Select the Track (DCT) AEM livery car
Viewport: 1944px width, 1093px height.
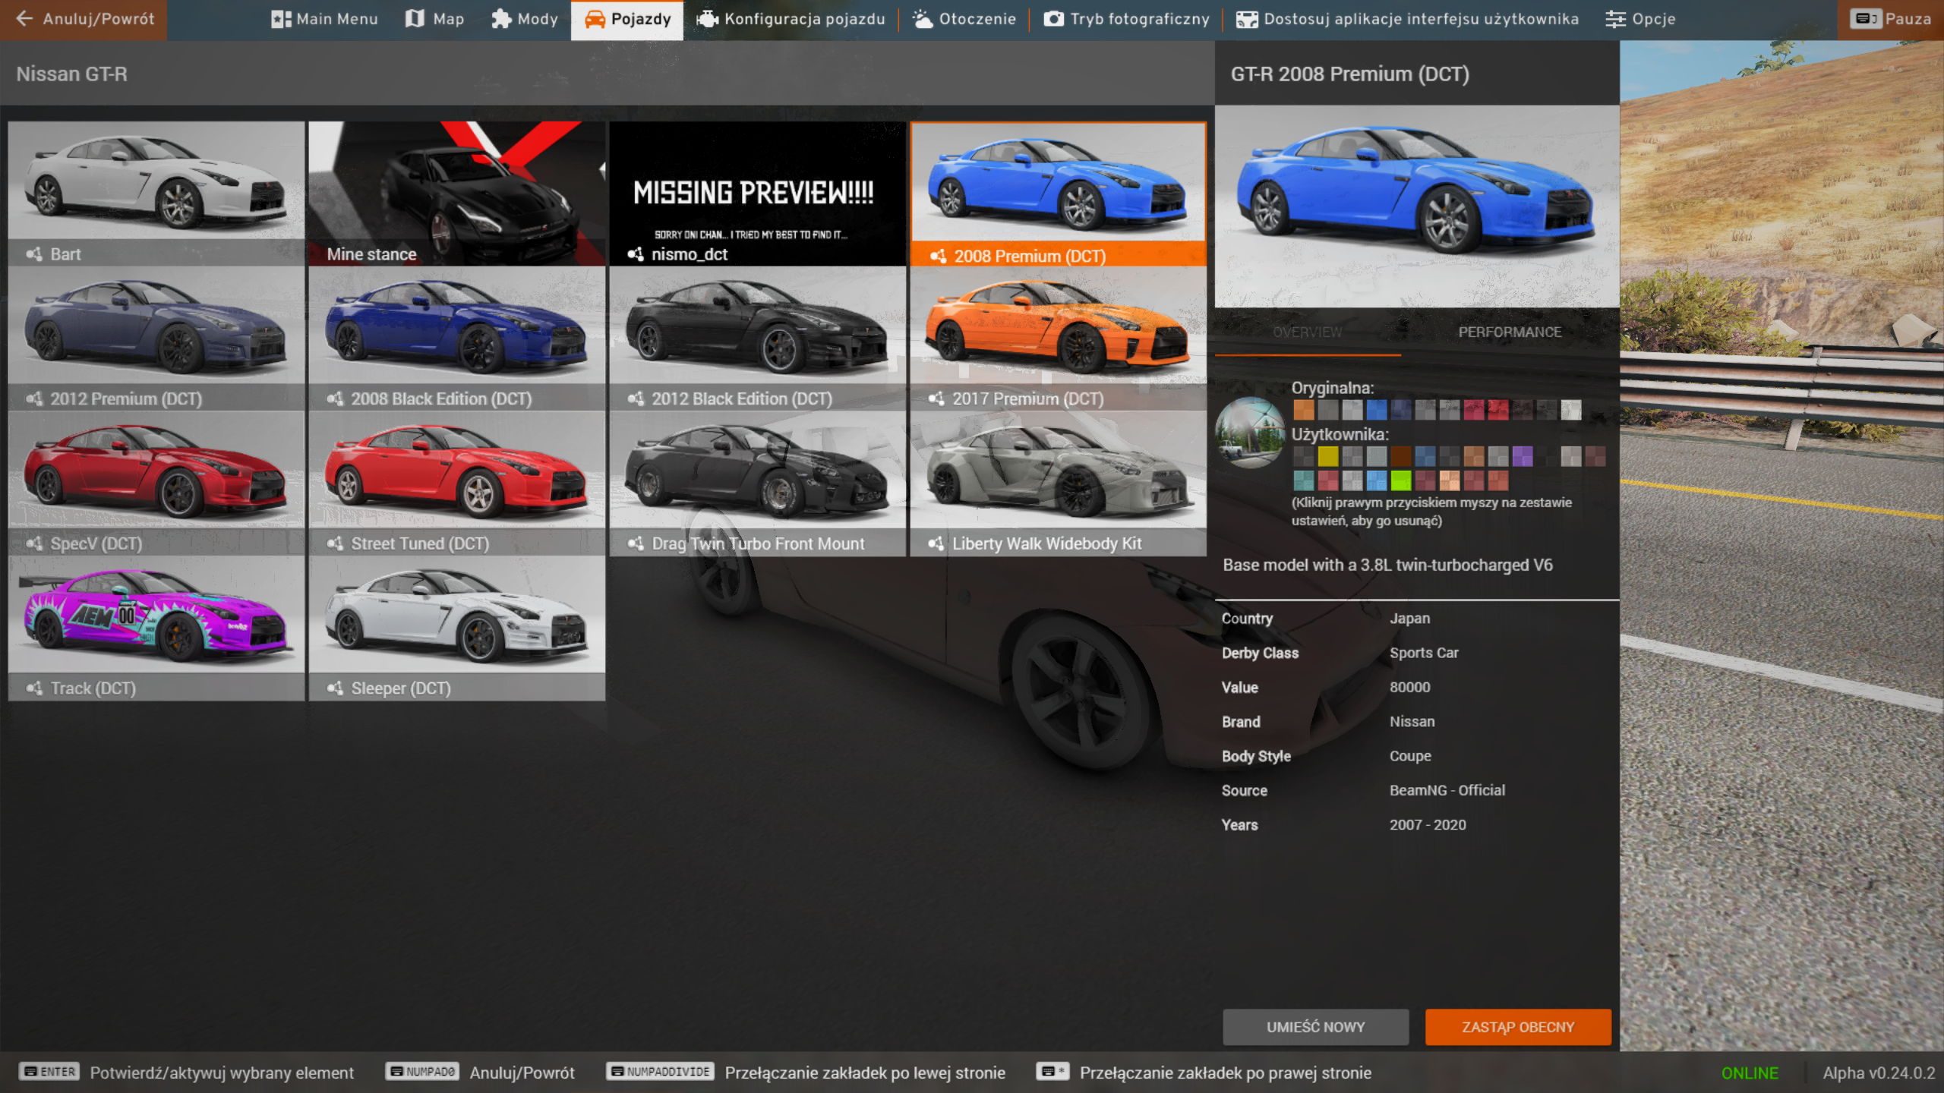pyautogui.click(x=156, y=628)
